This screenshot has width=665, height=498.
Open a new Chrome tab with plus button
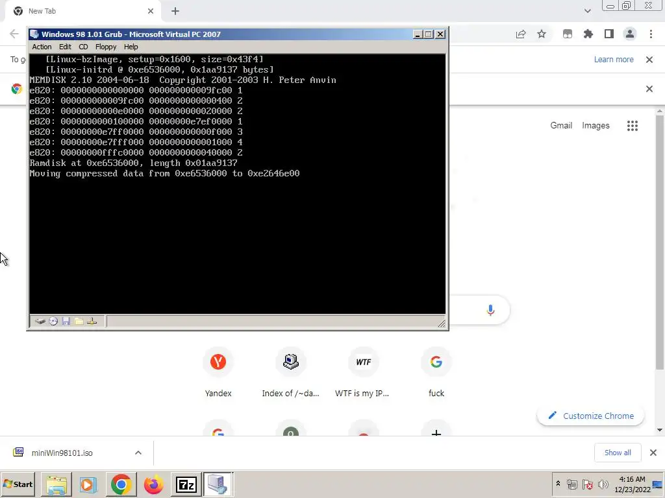[x=175, y=11]
